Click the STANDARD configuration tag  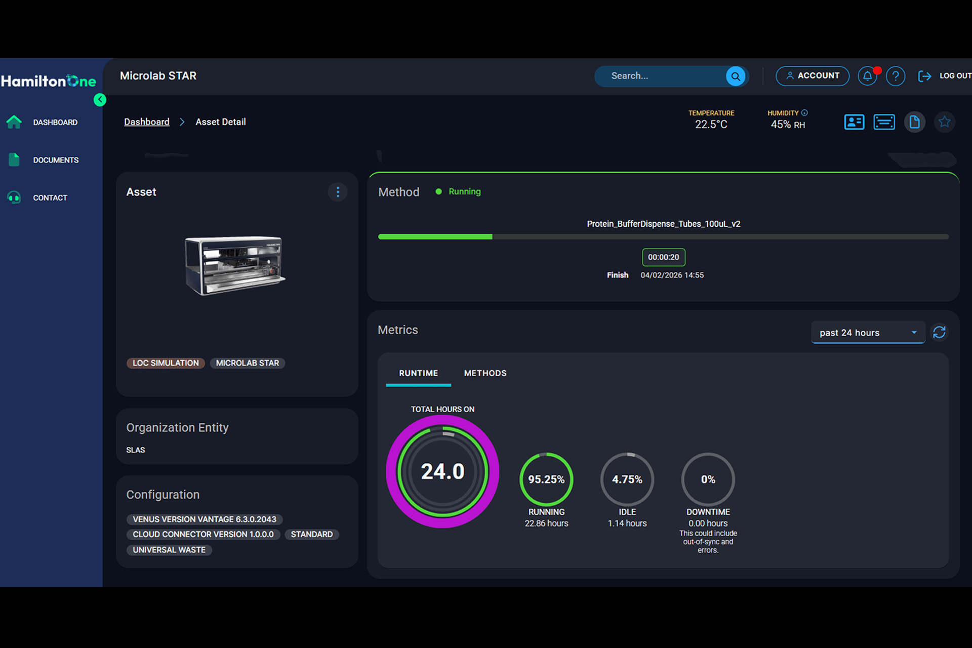[x=311, y=535]
